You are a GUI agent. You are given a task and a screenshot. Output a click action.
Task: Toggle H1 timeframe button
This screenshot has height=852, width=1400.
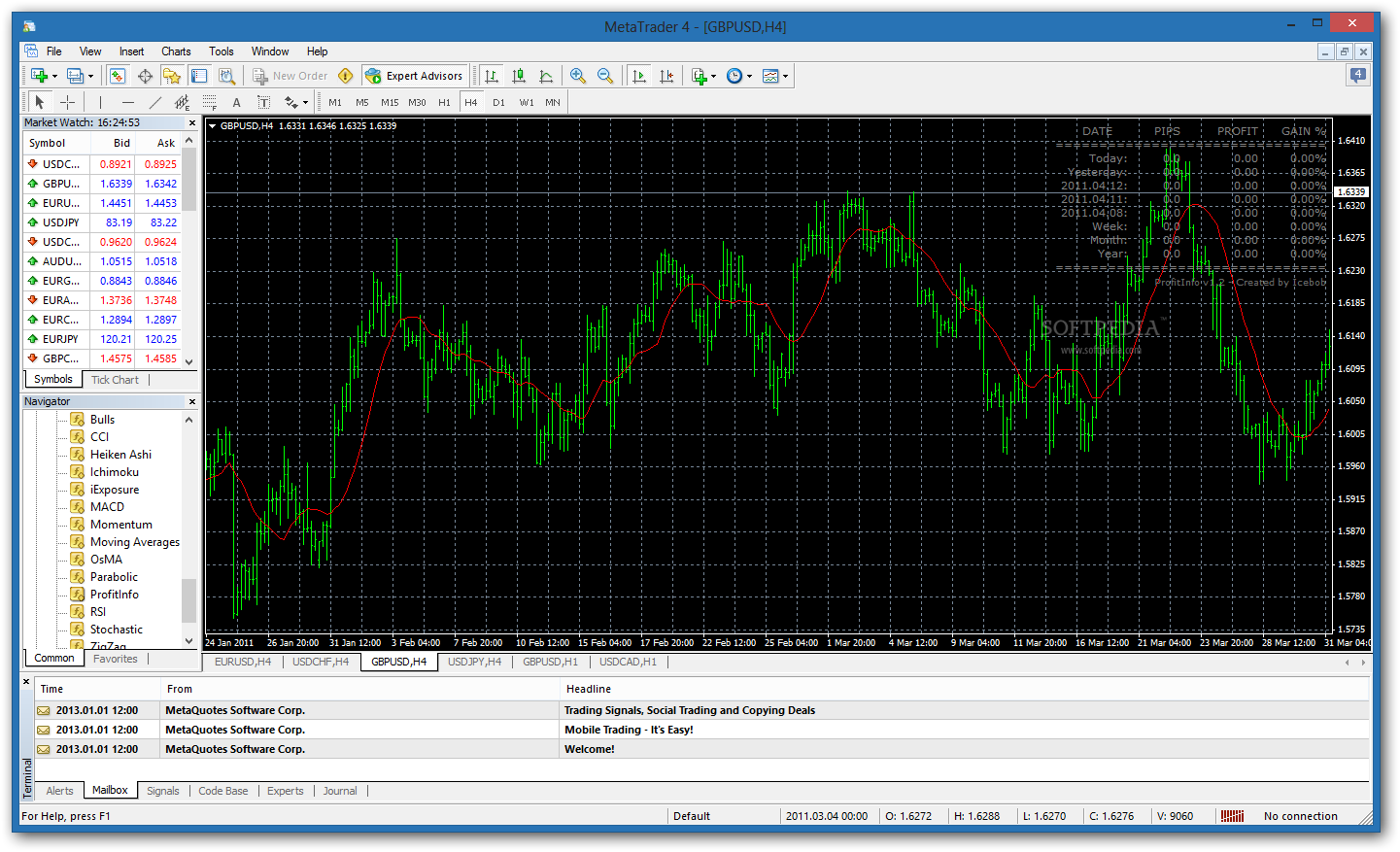click(444, 102)
